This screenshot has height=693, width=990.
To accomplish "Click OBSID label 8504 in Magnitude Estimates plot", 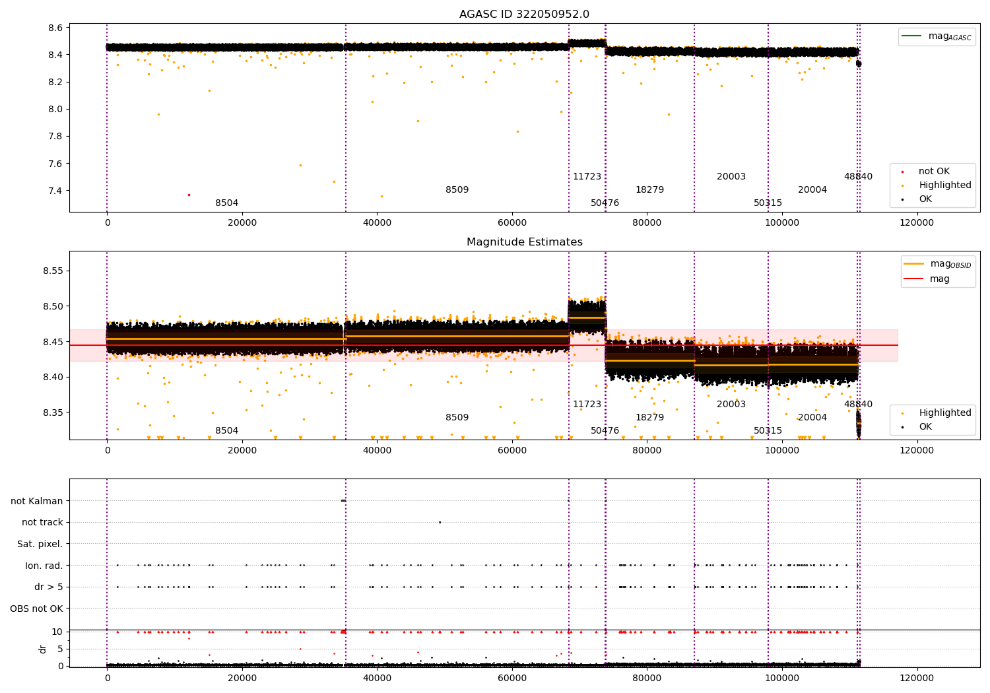I will click(227, 431).
